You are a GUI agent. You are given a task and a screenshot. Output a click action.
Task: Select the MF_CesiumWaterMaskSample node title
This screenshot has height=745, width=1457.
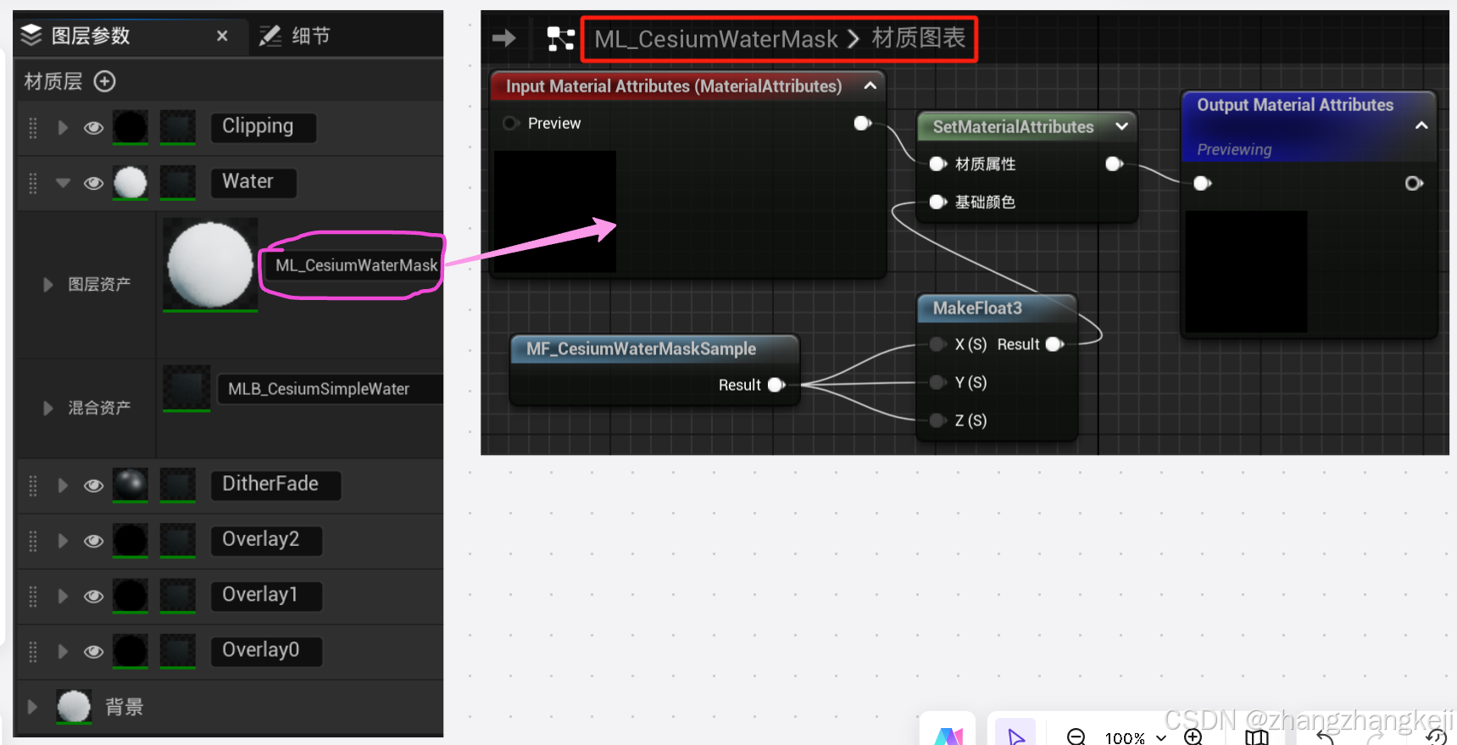tap(641, 349)
